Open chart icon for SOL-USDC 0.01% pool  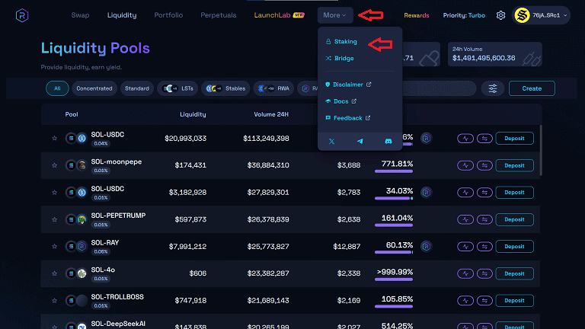click(465, 193)
